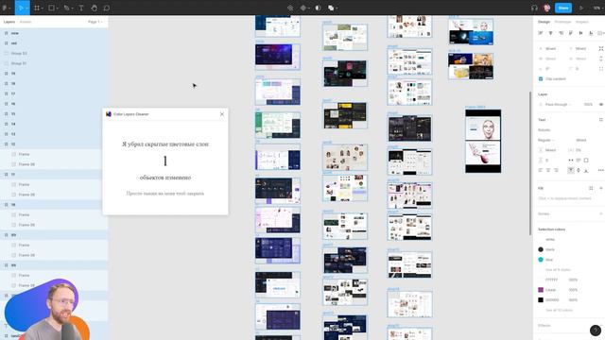Open the Page 1 dropdown
Viewport: 605px width, 340px height.
point(95,22)
